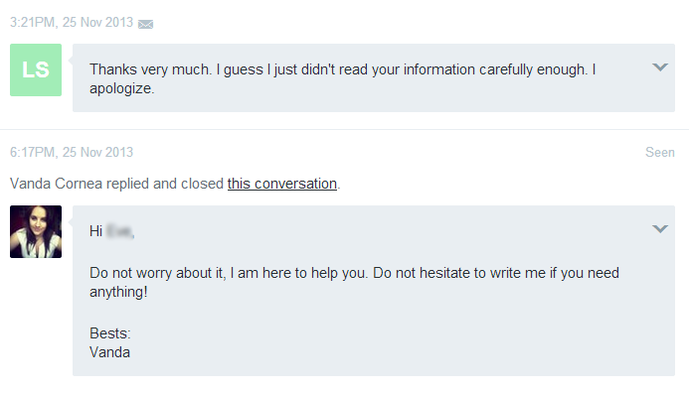
Task: Open the green LS avatar
Action: [36, 69]
